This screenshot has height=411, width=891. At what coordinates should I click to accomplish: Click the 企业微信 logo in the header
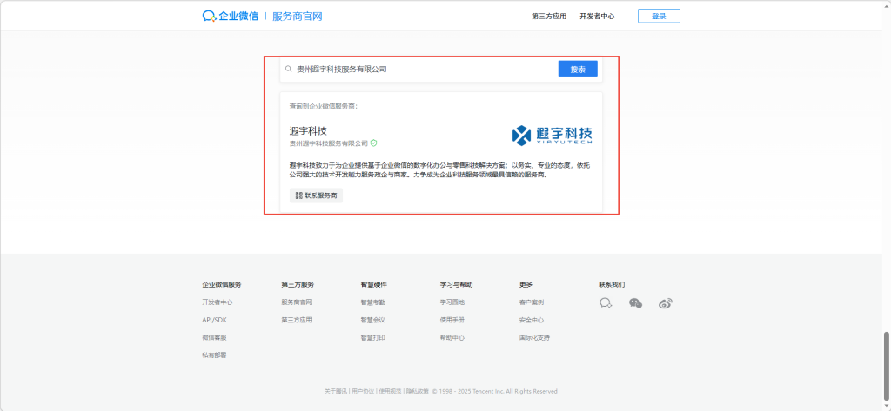230,16
